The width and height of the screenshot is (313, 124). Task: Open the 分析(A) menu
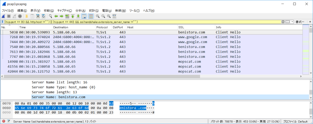point(80,11)
